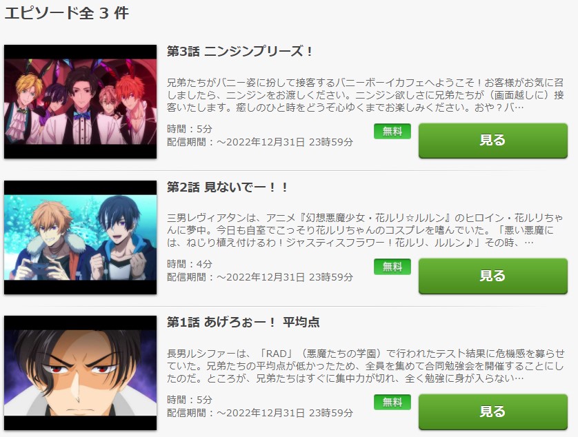Image resolution: width=578 pixels, height=437 pixels.
Task: Click the 時間：5分 text under episode 3
Action: click(190, 129)
